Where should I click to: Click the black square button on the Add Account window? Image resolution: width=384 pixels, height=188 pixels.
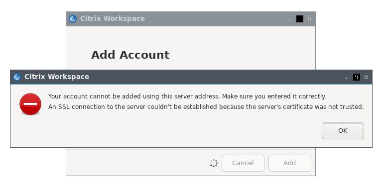point(300,19)
